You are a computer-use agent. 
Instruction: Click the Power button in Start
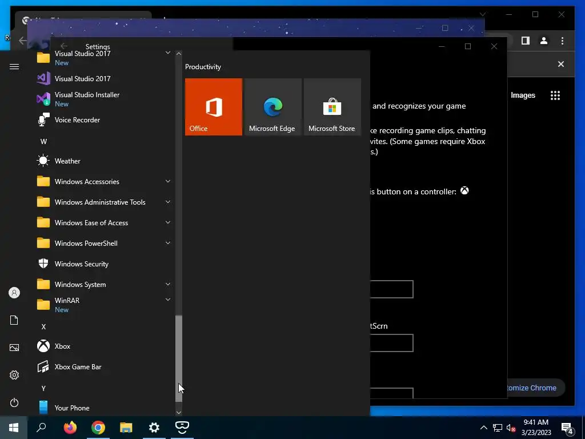[x=14, y=402]
